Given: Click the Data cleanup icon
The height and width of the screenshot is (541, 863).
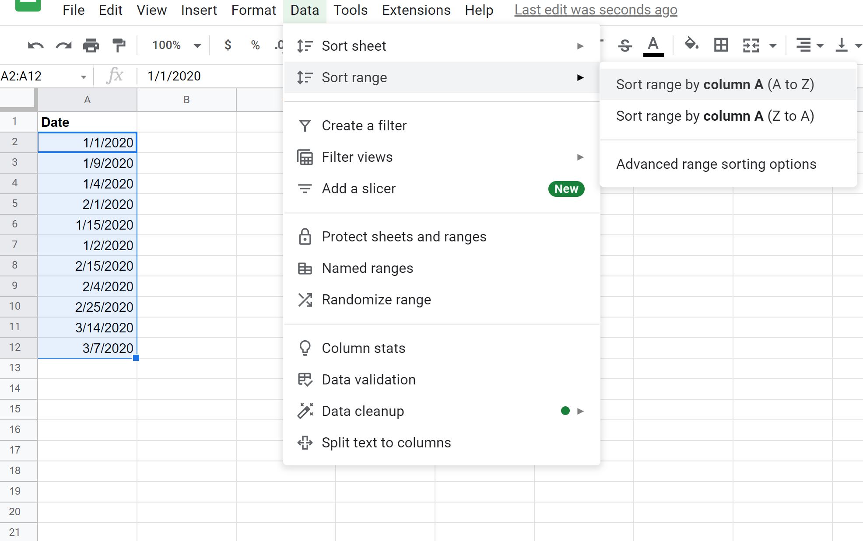Looking at the screenshot, I should (305, 411).
